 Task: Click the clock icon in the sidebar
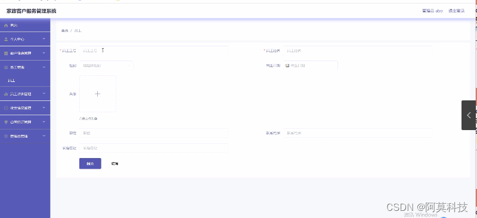tap(6, 108)
